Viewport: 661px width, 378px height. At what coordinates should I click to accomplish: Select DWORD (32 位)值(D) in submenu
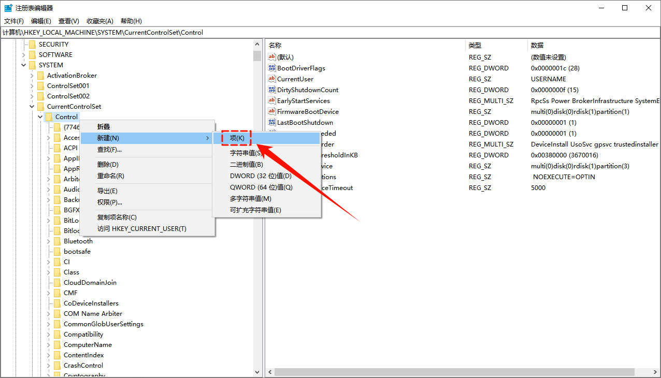pyautogui.click(x=261, y=176)
